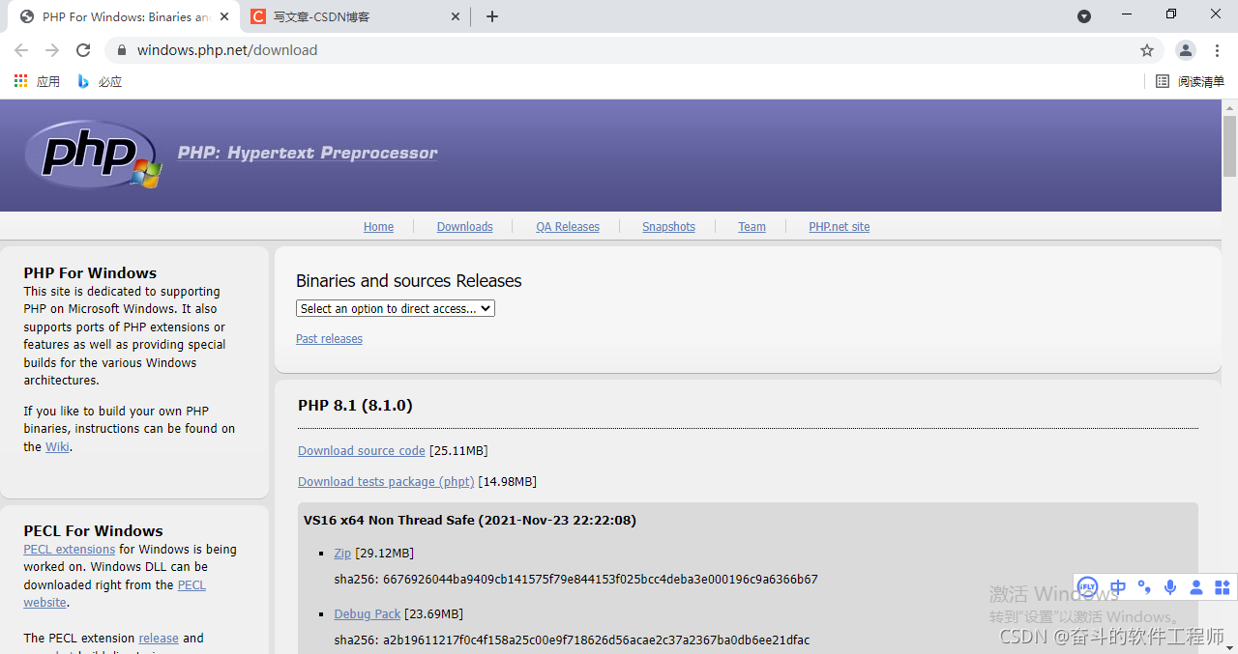
Task: Download the Debug Pack link
Action: click(x=368, y=614)
